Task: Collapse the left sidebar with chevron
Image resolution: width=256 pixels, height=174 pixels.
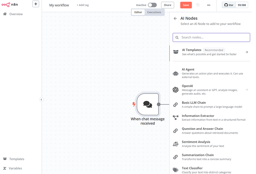Action: [x=41, y=99]
